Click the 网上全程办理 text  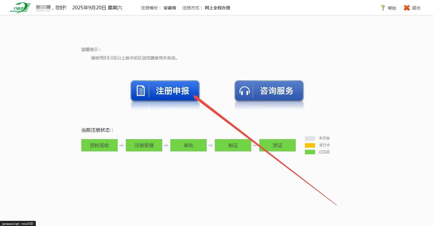(217, 8)
